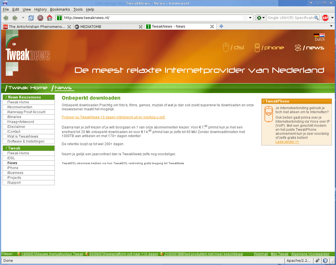Reload the current page
336x265 pixels.
point(31,18)
